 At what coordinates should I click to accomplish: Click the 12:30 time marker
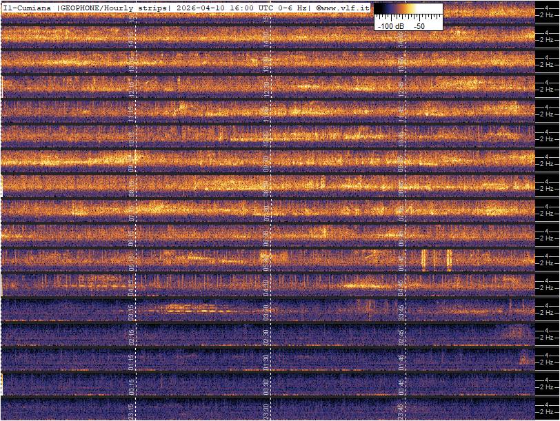[266, 85]
